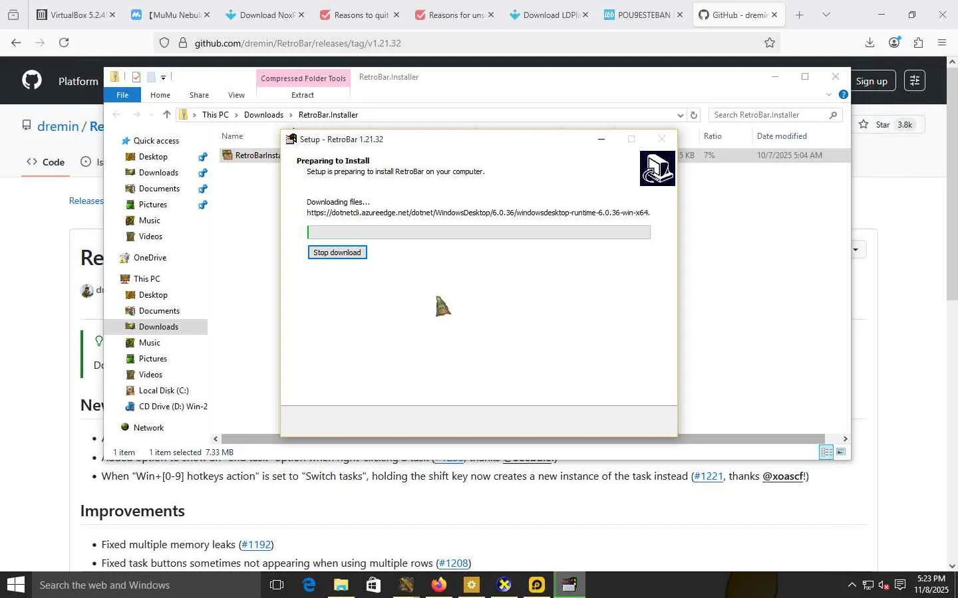
Task: Click the Properties quick access checkmark icon
Action: (136, 77)
